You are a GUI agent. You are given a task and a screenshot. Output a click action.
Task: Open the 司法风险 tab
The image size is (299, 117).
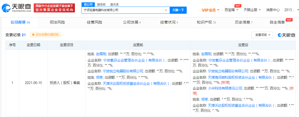click(x=57, y=22)
